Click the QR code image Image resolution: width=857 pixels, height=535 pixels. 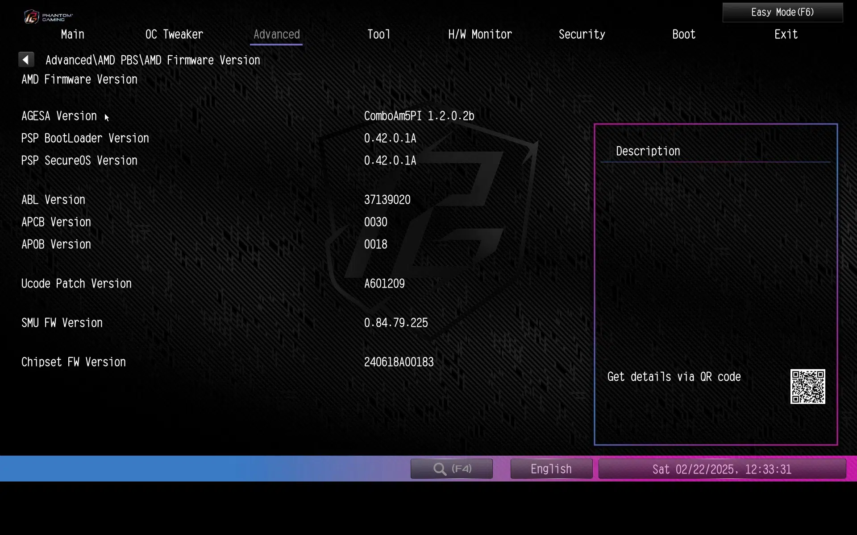click(807, 387)
